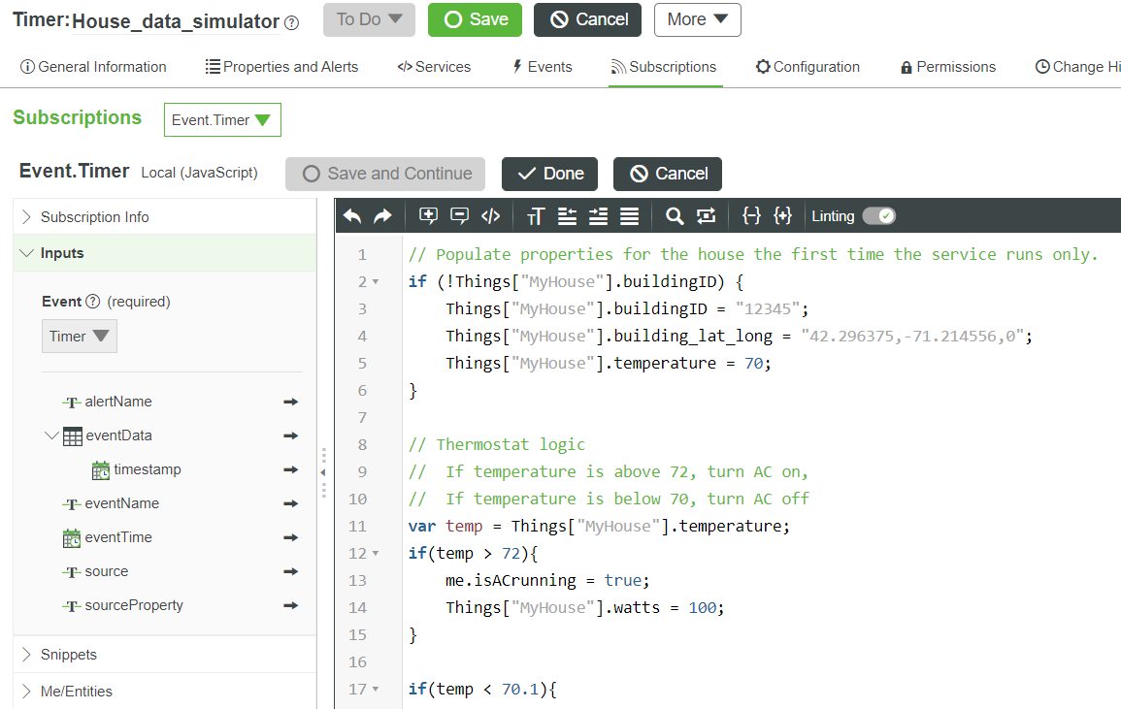Click the increase indent icon in the editor toolbar
The height and width of the screenshot is (709, 1121).
(598, 215)
